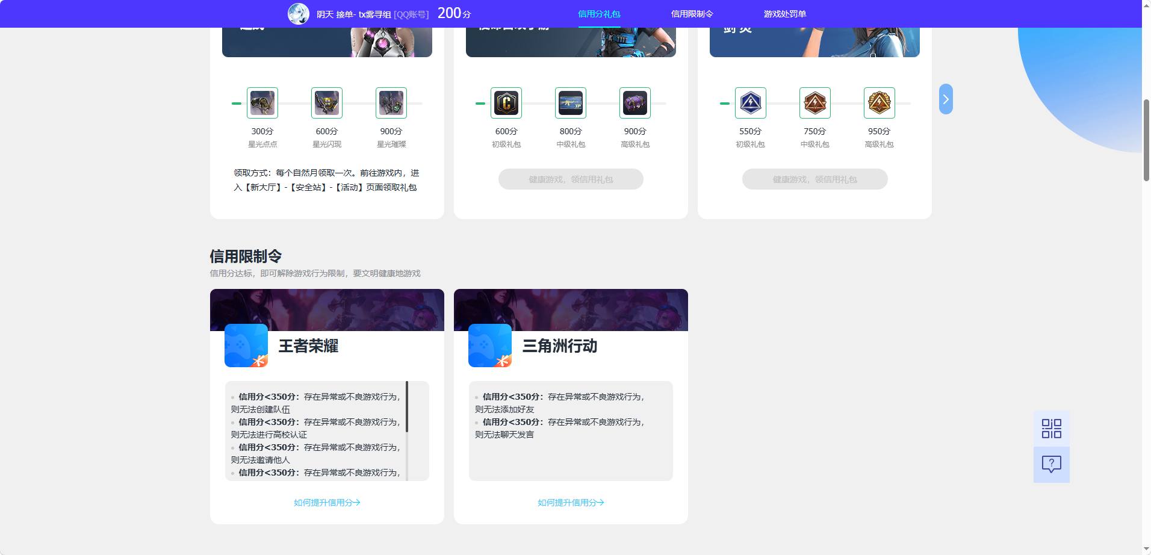Open the help question chat icon
Image resolution: width=1151 pixels, height=555 pixels.
point(1052,464)
